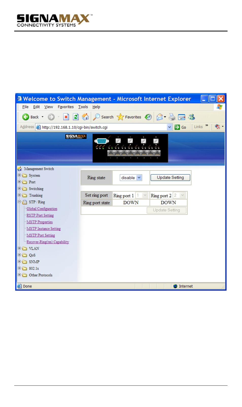Click the Print icon
Image resolution: width=242 pixels, height=407 pixels.
coord(172,117)
